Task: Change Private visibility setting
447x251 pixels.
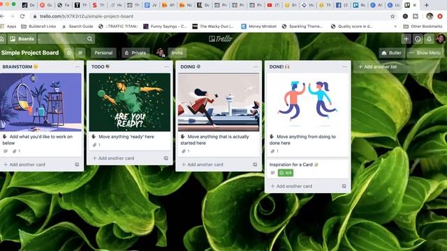Action: point(135,53)
